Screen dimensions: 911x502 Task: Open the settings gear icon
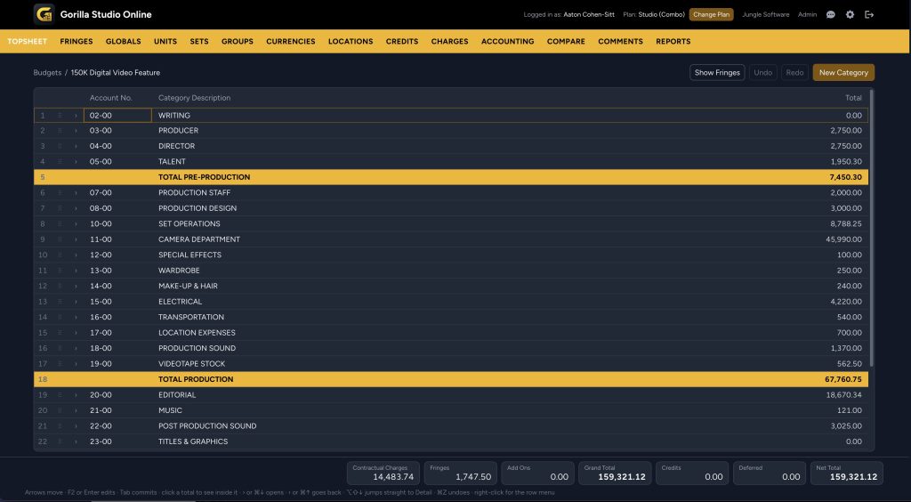tap(850, 14)
